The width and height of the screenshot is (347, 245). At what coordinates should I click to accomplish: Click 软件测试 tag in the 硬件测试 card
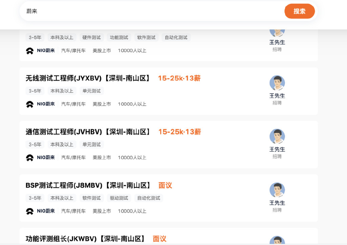click(146, 38)
